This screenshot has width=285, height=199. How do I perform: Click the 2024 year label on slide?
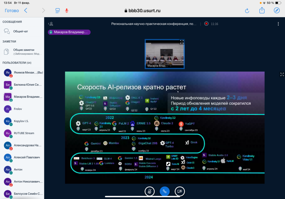(149, 177)
